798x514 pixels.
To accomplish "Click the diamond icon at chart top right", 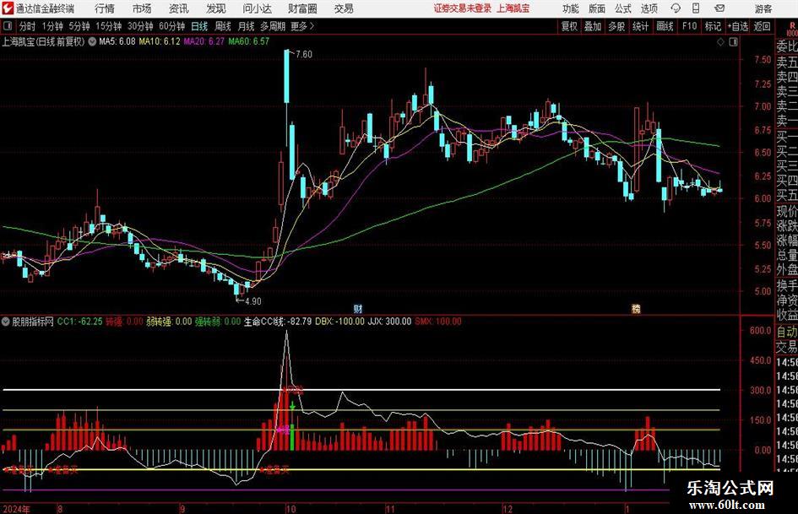I will (720, 42).
